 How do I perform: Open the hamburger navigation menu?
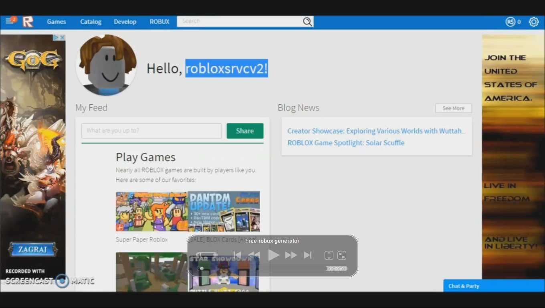pyautogui.click(x=9, y=21)
